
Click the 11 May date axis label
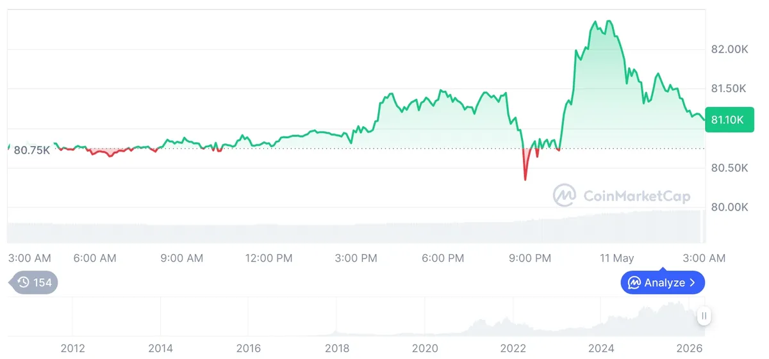pos(616,258)
